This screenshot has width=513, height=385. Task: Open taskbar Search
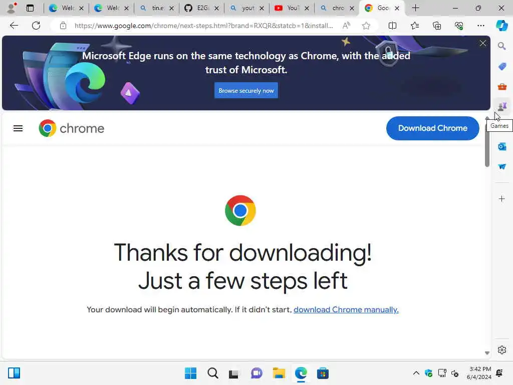coord(212,373)
